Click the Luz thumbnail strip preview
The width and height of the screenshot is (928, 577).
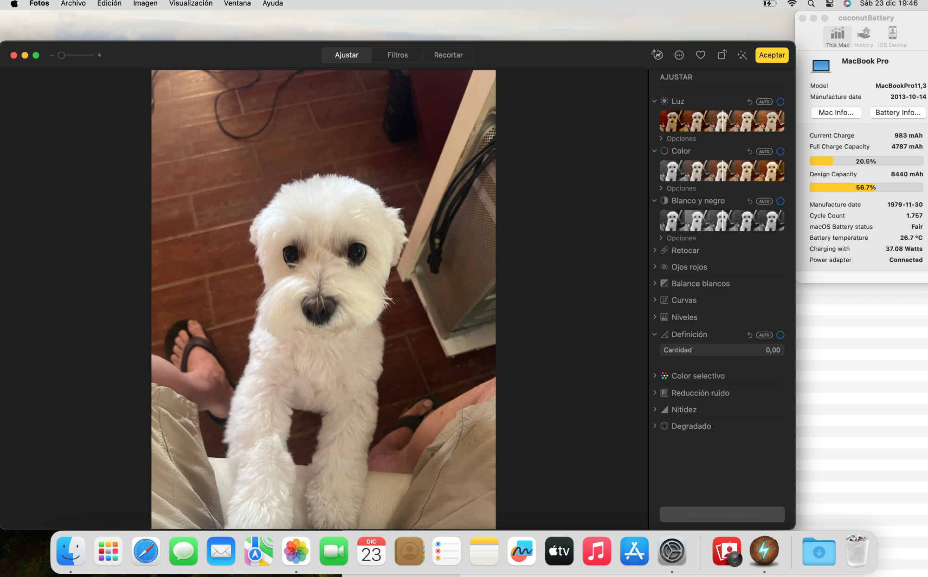(x=722, y=121)
